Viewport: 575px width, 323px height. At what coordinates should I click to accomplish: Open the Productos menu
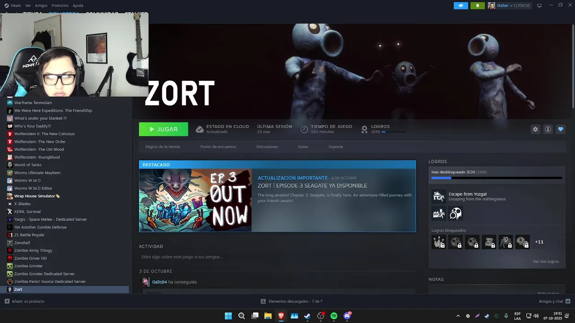coord(60,5)
